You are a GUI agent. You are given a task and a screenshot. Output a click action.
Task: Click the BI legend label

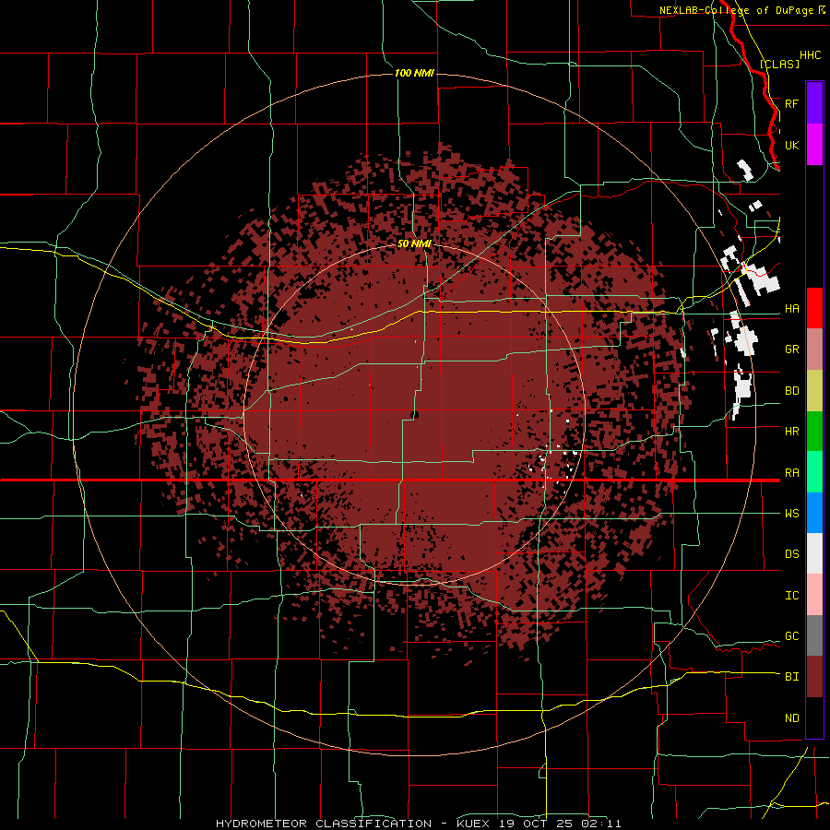[792, 677]
